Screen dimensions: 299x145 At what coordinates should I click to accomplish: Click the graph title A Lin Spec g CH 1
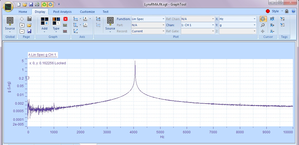point(42,55)
